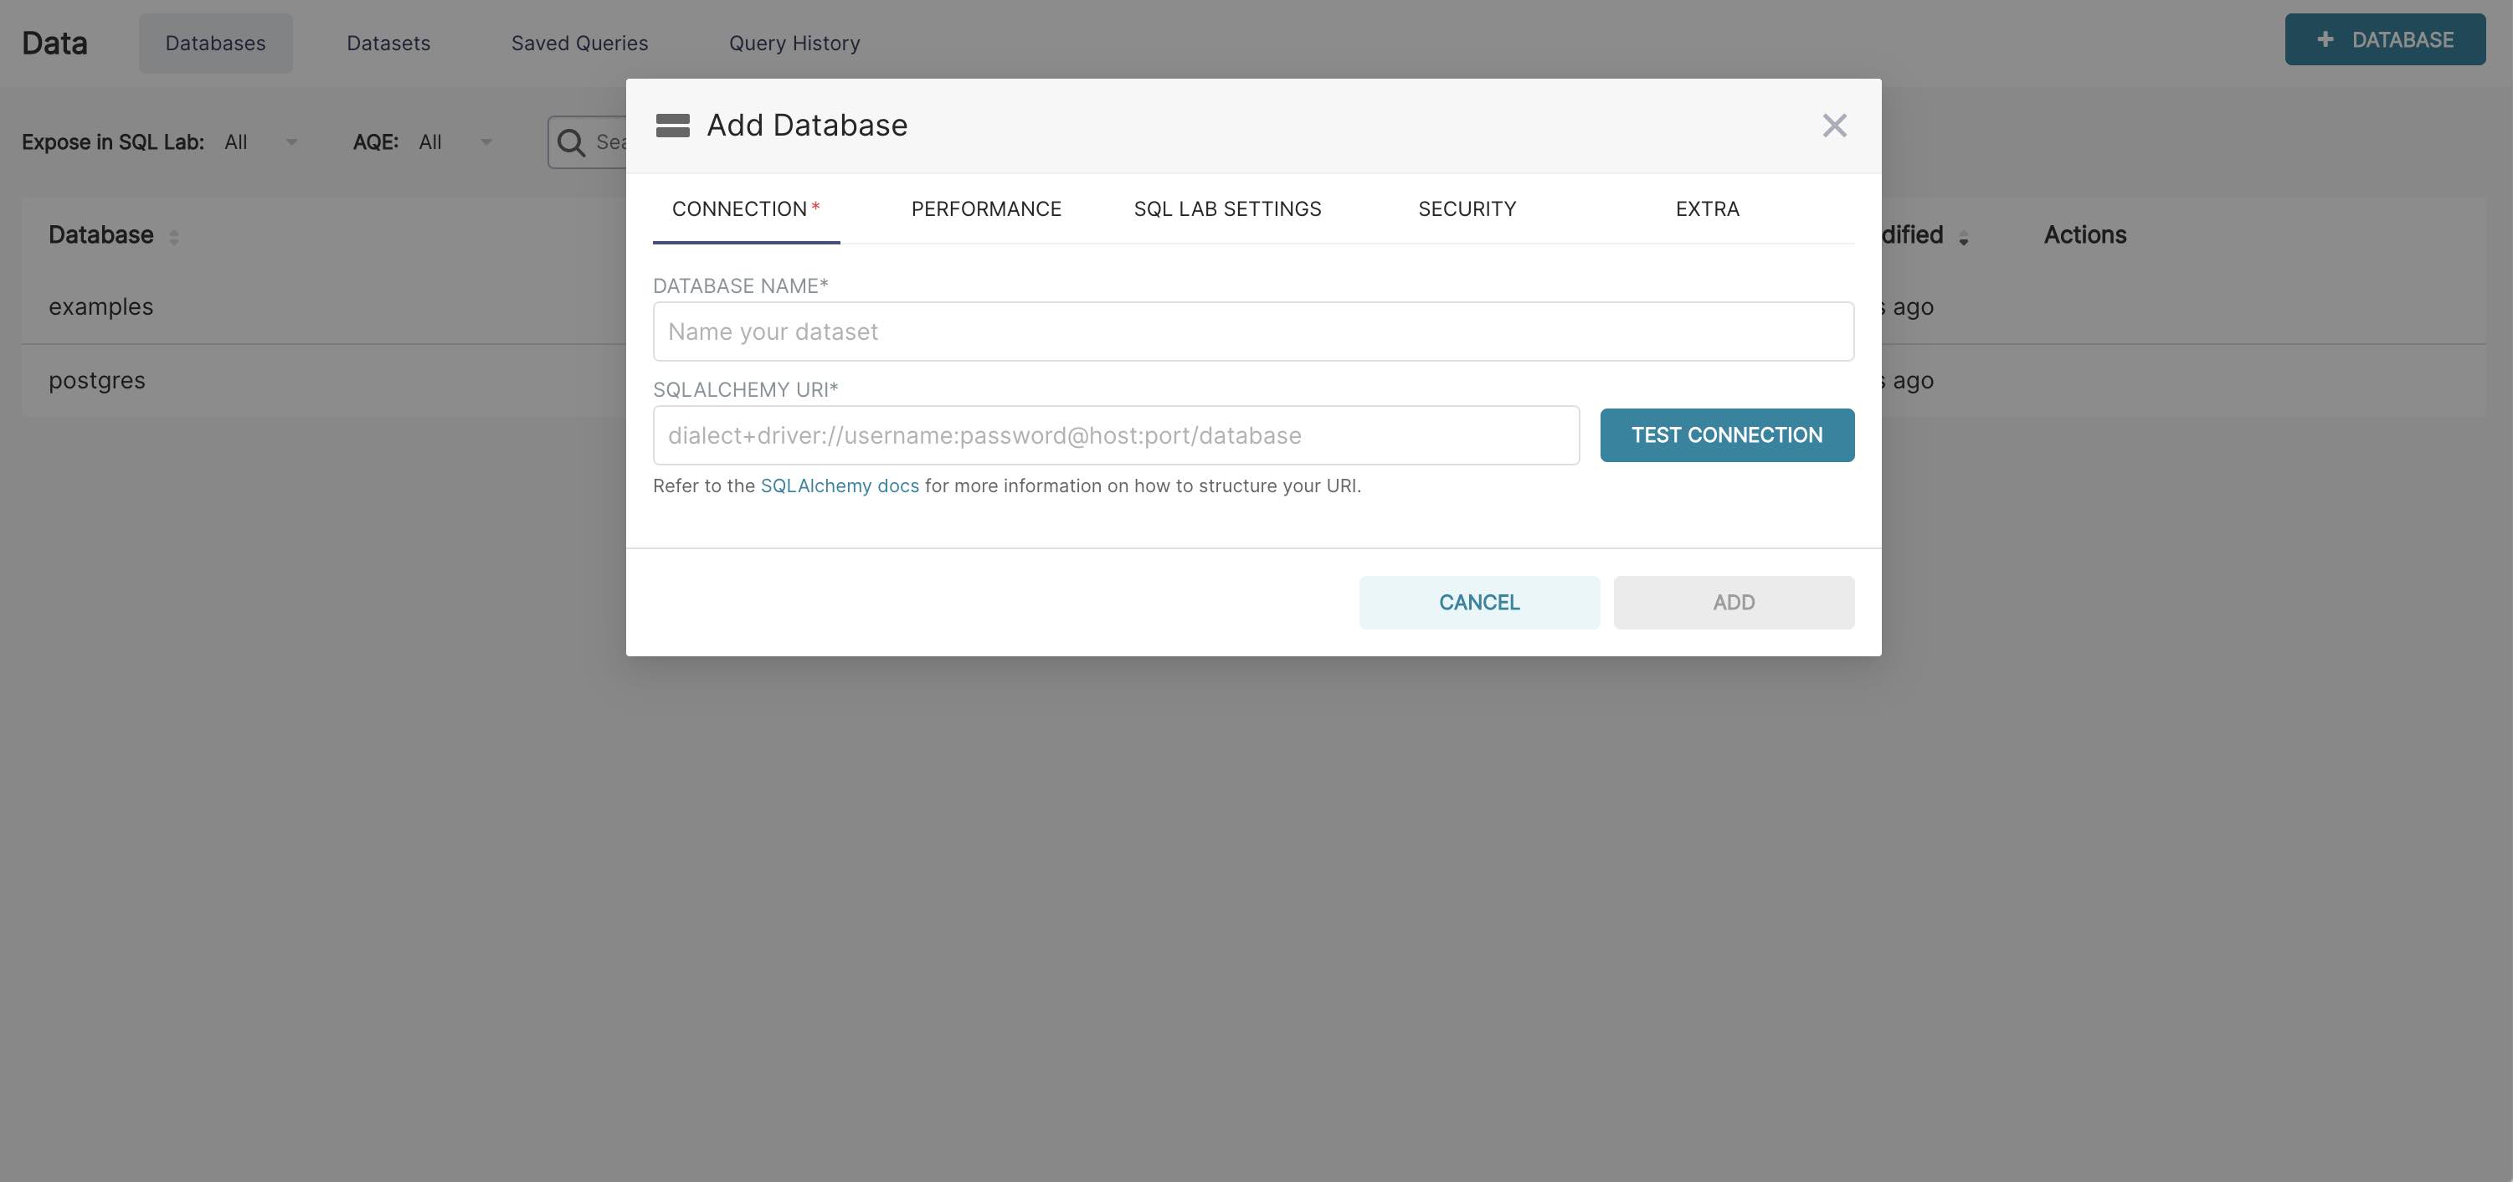2513x1182 pixels.
Task: Click the database icon in modal header
Action: tap(673, 125)
